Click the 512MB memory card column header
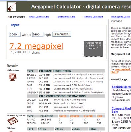 point(88,116)
